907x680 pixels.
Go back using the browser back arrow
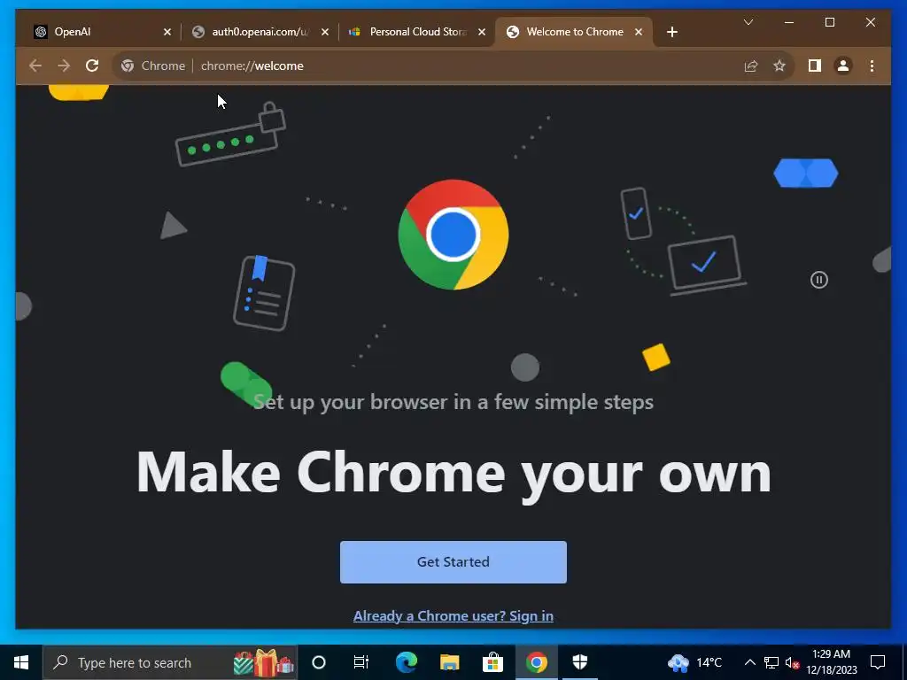[35, 66]
